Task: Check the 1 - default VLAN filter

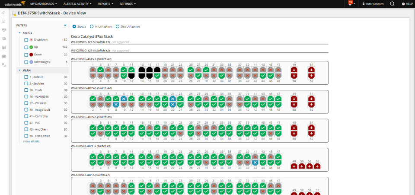Action: point(26,77)
